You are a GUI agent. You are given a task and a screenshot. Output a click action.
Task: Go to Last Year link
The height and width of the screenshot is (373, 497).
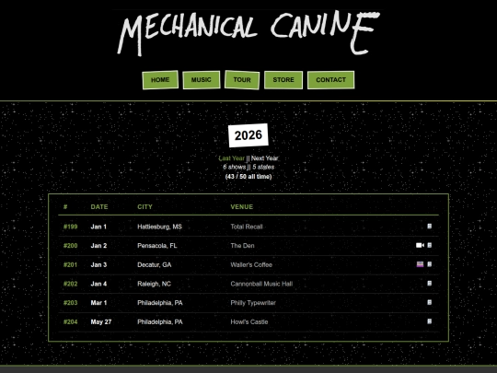232,158
